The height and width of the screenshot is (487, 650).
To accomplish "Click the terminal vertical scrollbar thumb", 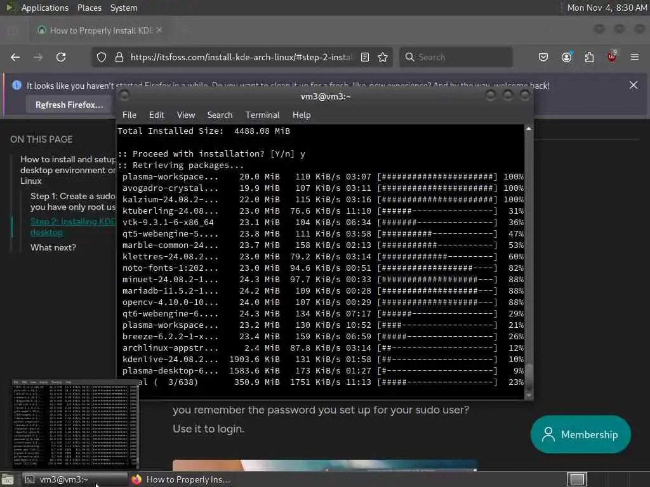I will point(529,378).
